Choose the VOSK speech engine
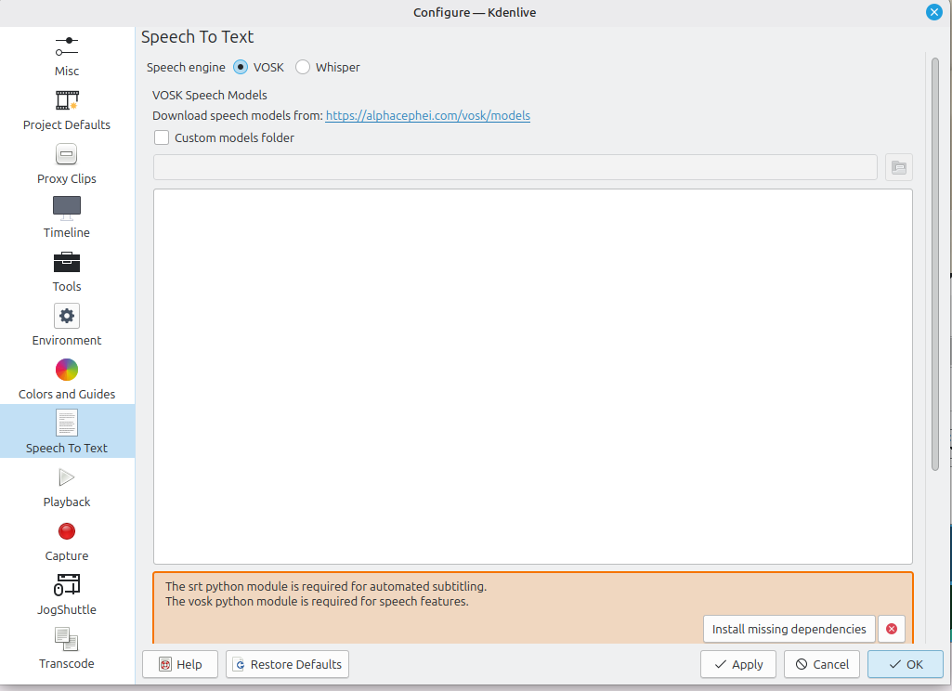 [241, 67]
